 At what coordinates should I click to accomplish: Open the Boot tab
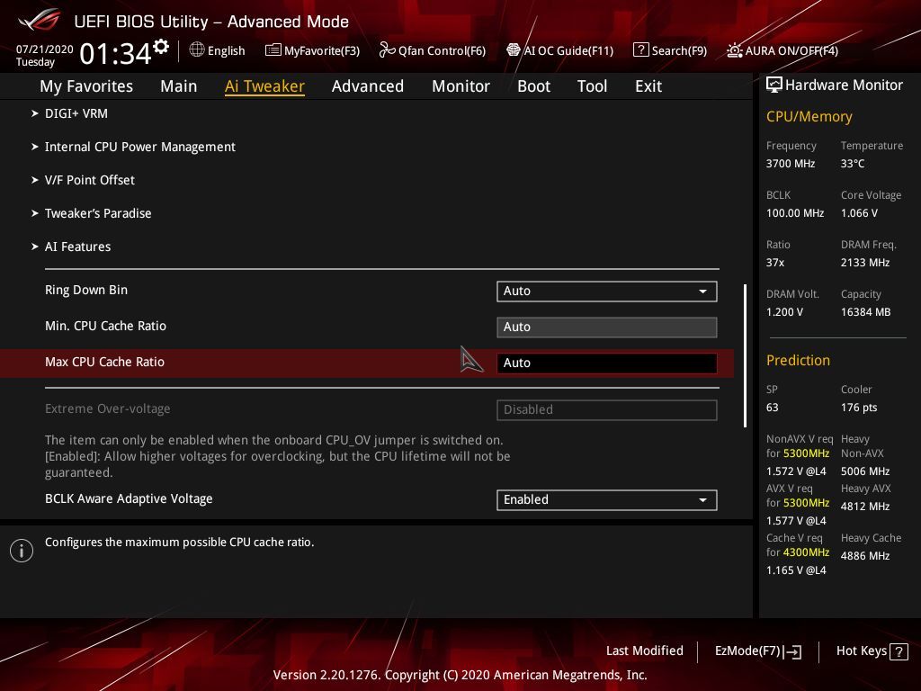pyautogui.click(x=534, y=86)
